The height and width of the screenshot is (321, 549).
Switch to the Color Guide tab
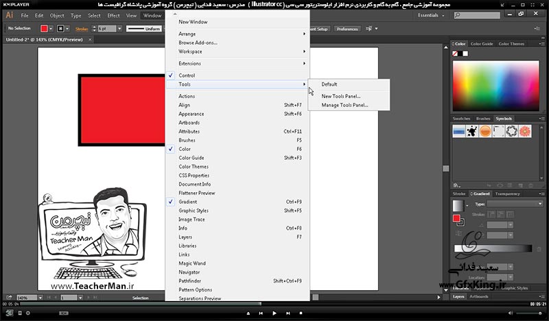click(x=482, y=44)
